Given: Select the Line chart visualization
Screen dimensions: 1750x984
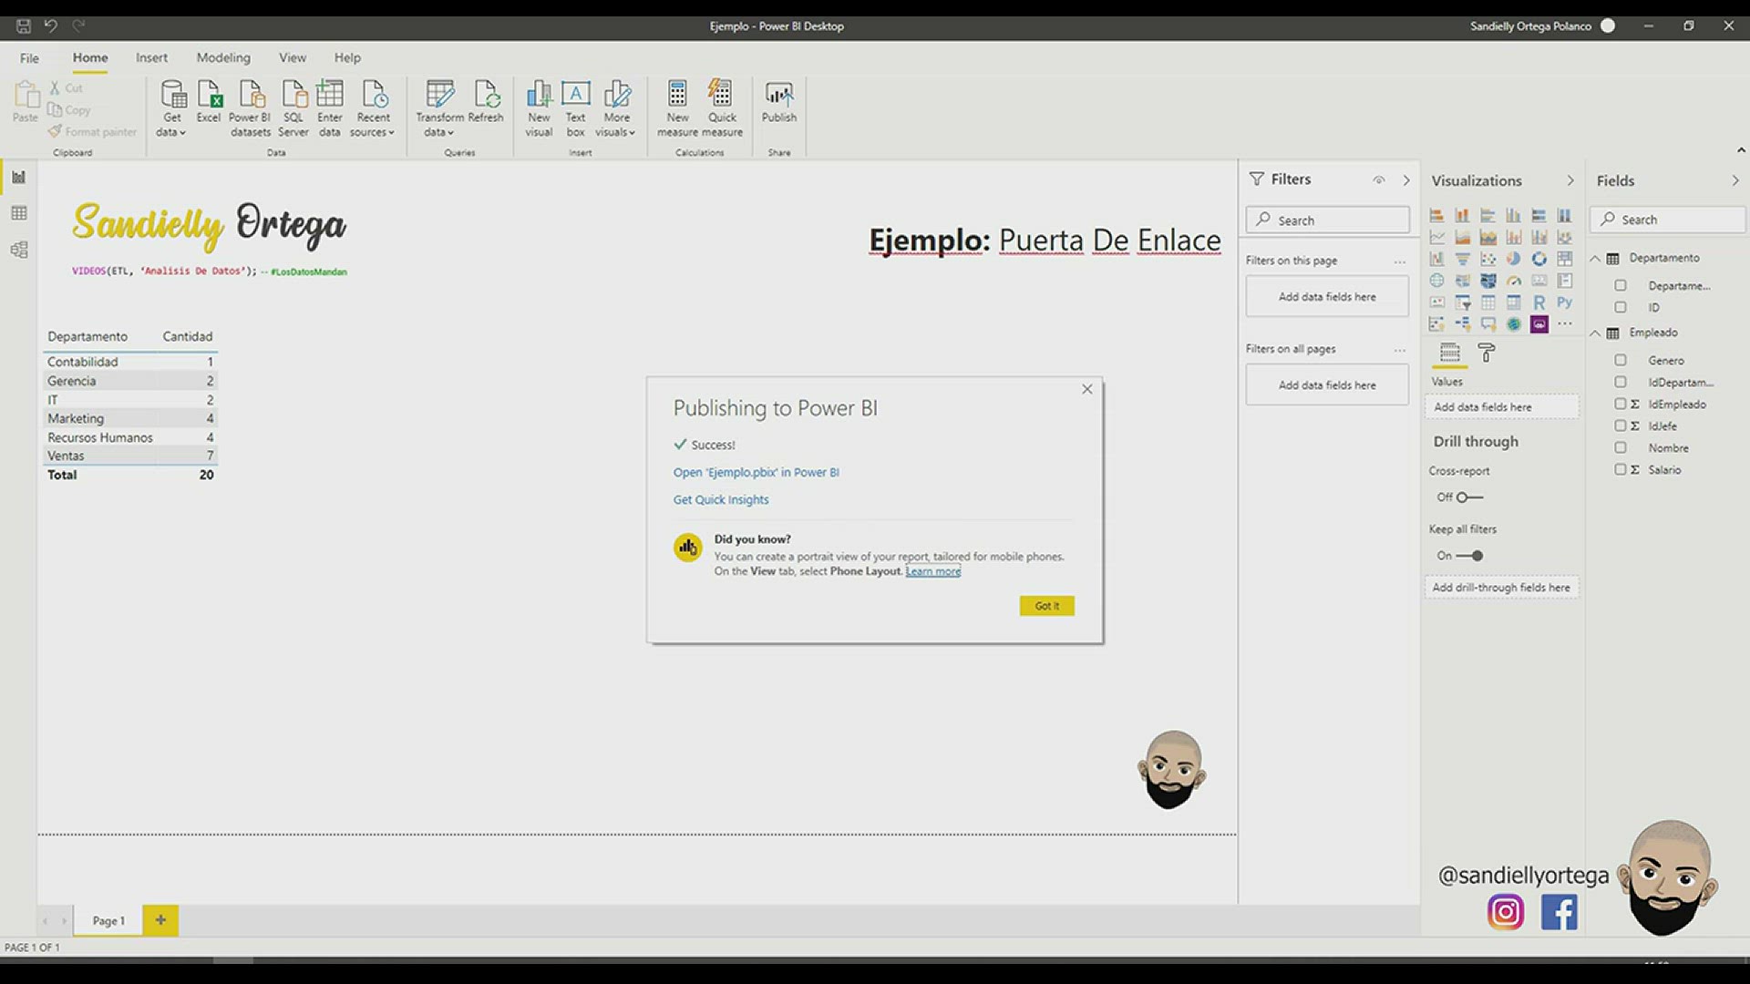Looking at the screenshot, I should 1436,237.
